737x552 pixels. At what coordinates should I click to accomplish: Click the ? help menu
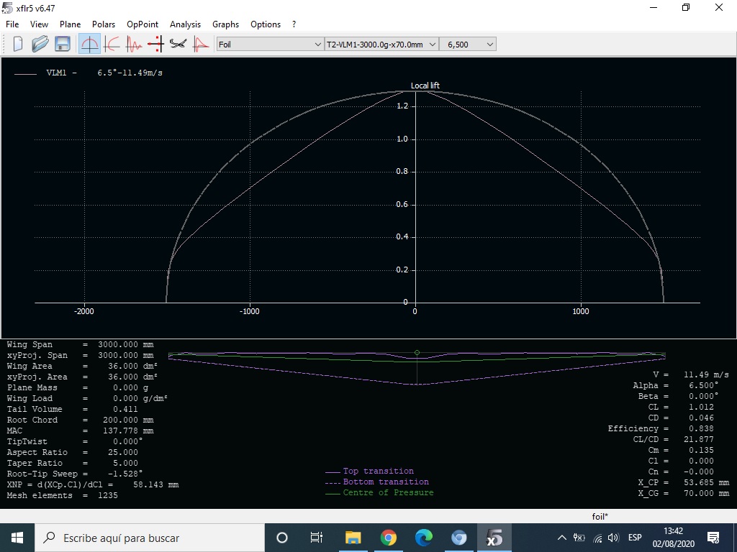pyautogui.click(x=294, y=24)
